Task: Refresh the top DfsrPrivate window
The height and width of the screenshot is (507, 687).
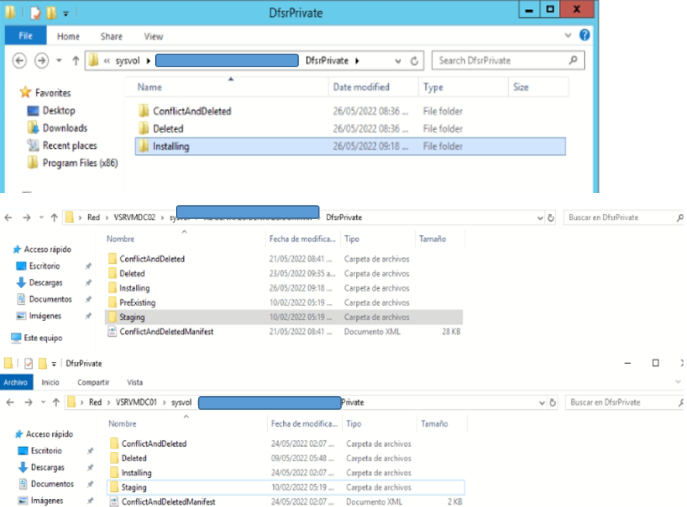Action: coord(414,61)
